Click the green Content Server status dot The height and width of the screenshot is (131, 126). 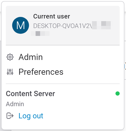[118, 93]
